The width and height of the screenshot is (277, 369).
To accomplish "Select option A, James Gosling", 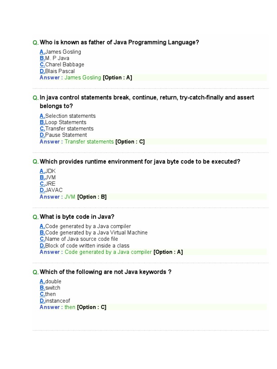I will click(43, 52).
